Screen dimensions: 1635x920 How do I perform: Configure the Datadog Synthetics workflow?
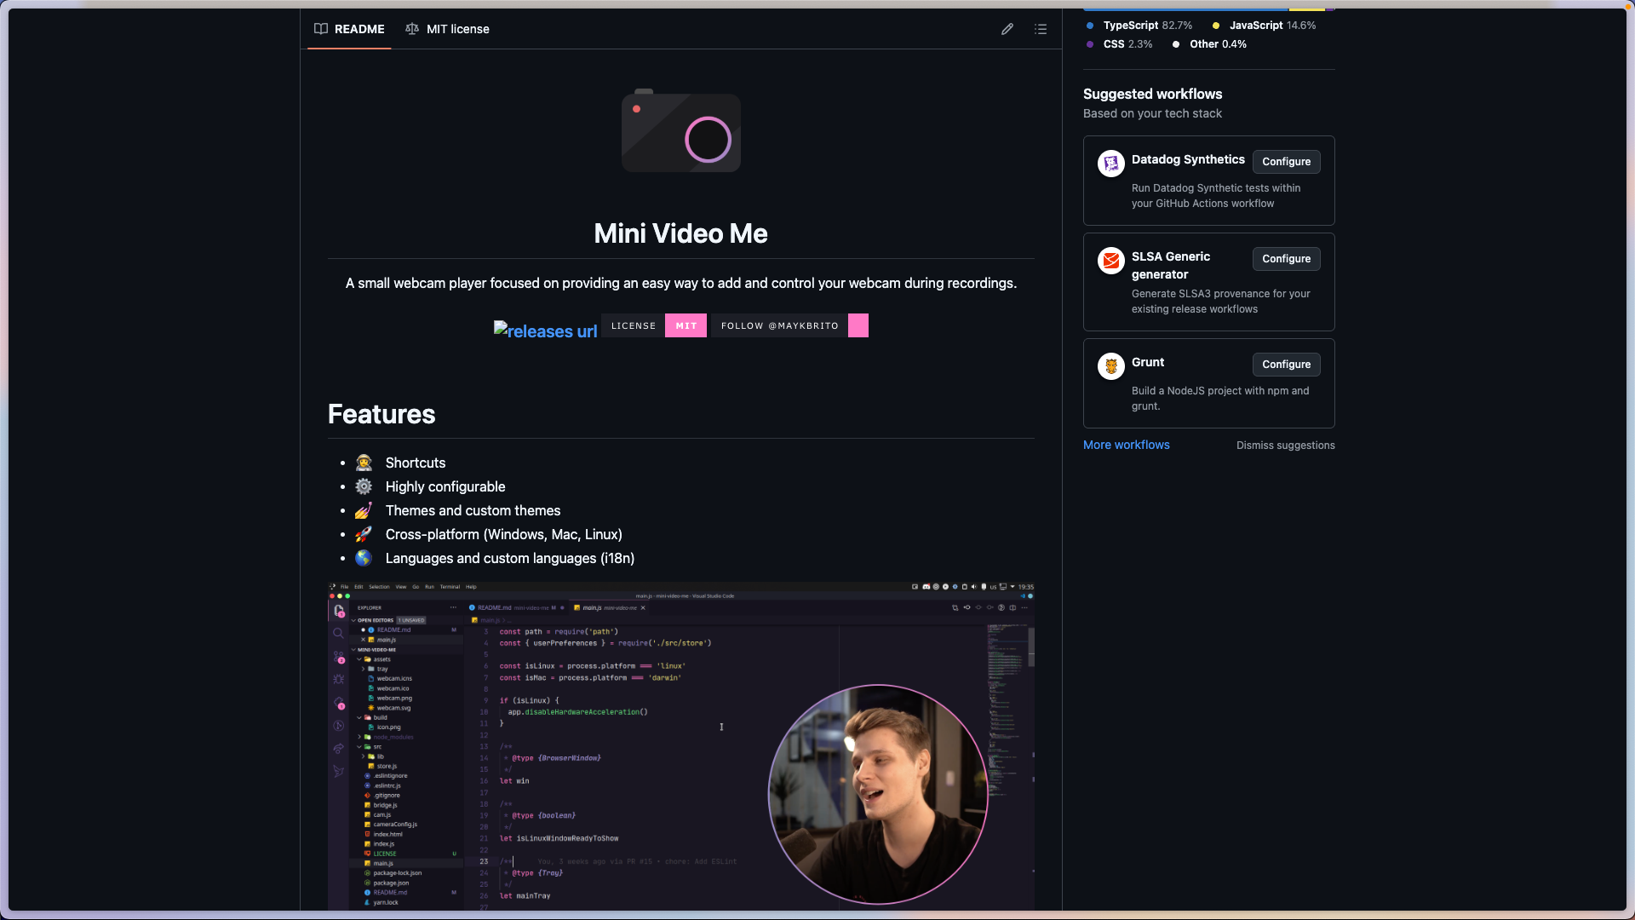click(1286, 162)
